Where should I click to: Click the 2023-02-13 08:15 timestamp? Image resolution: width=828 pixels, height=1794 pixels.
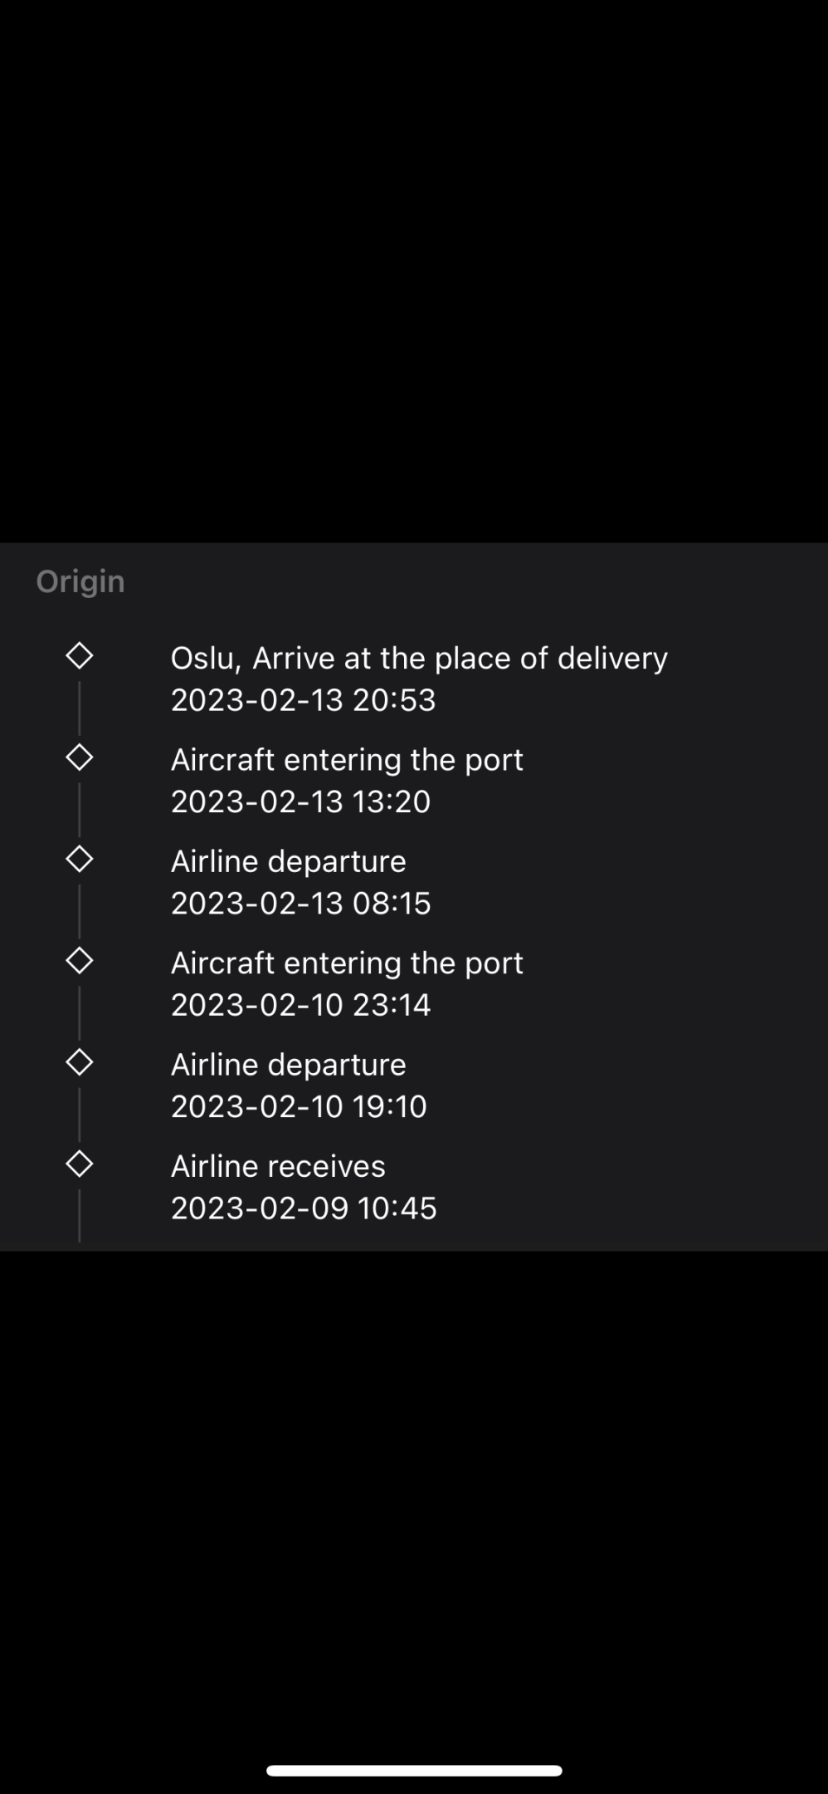point(301,903)
